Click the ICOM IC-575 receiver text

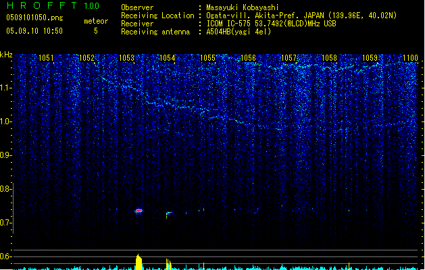click(271, 24)
